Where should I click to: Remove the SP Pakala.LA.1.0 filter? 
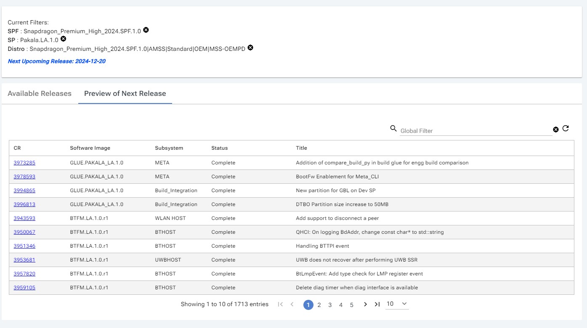coord(63,39)
